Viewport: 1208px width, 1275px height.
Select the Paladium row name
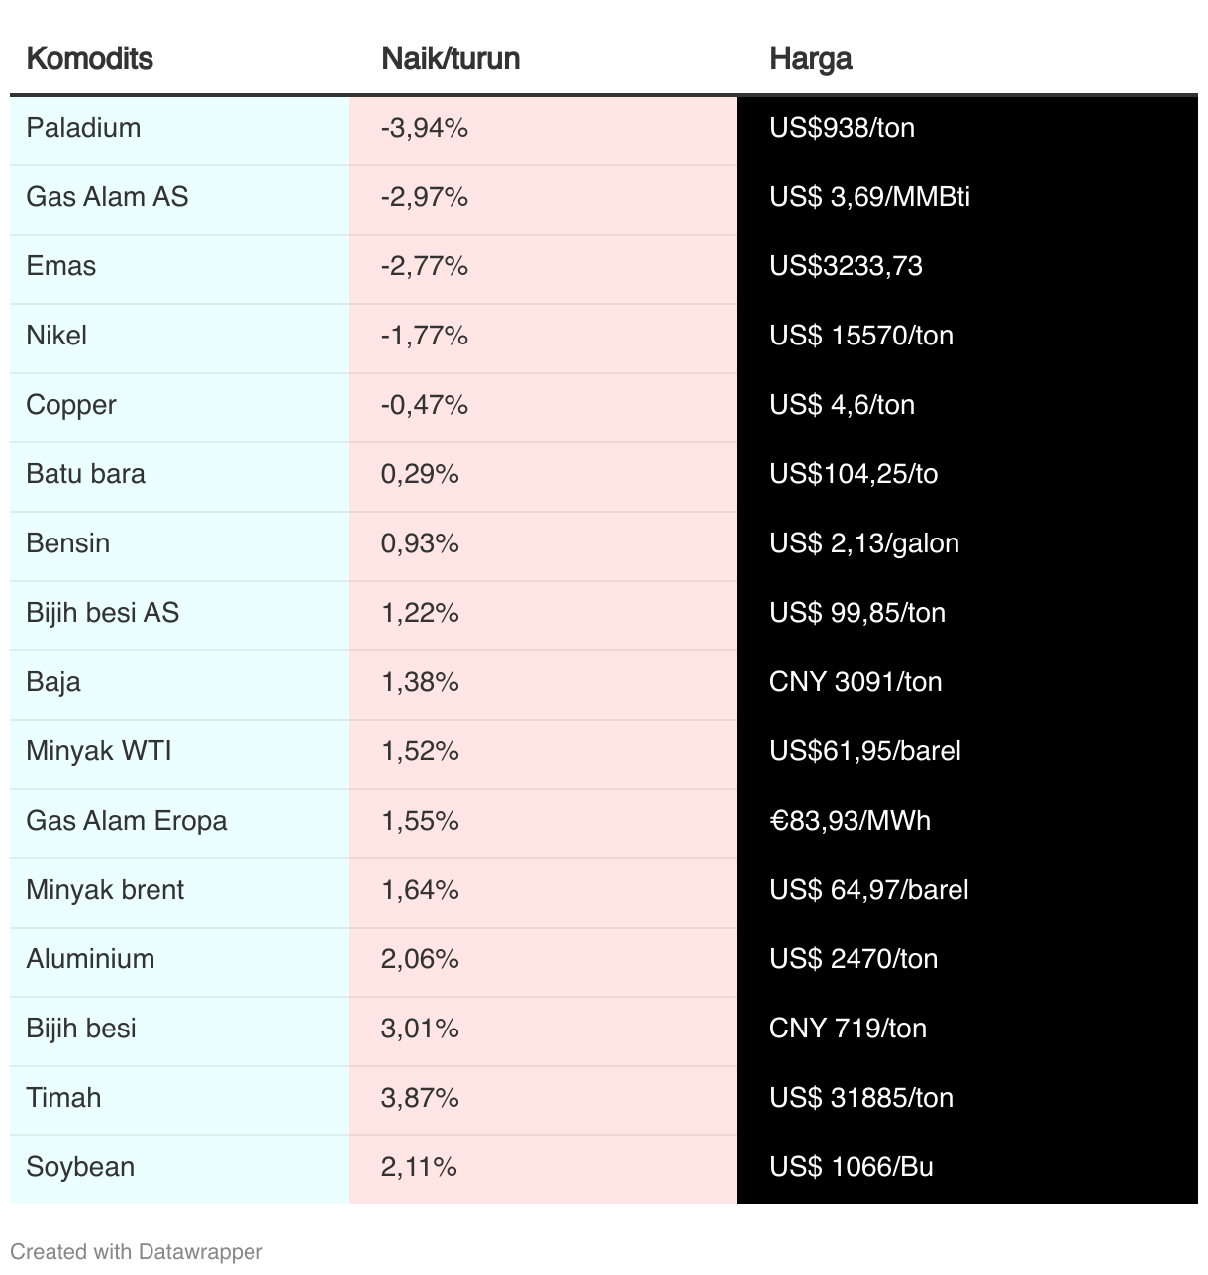click(83, 128)
